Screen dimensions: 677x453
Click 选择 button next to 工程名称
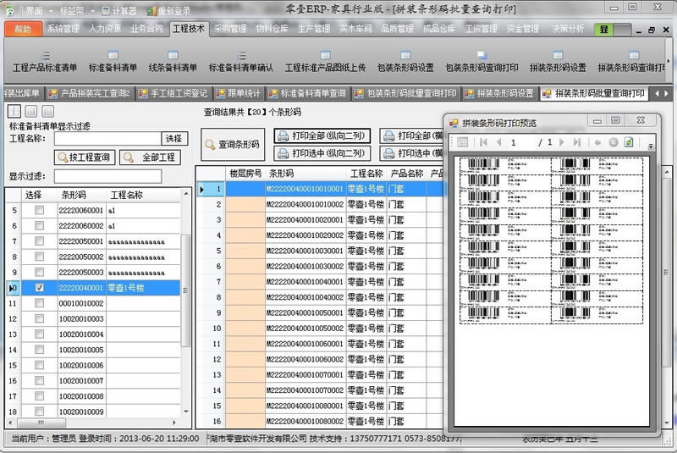[x=174, y=139]
